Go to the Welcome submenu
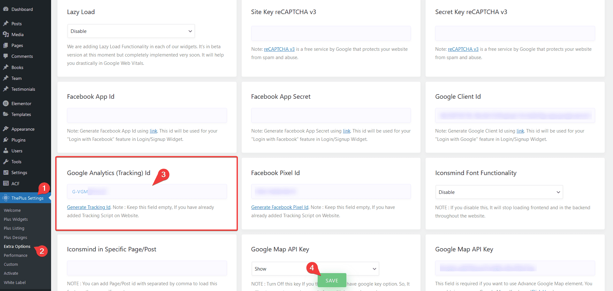Image resolution: width=613 pixels, height=291 pixels. [12, 210]
